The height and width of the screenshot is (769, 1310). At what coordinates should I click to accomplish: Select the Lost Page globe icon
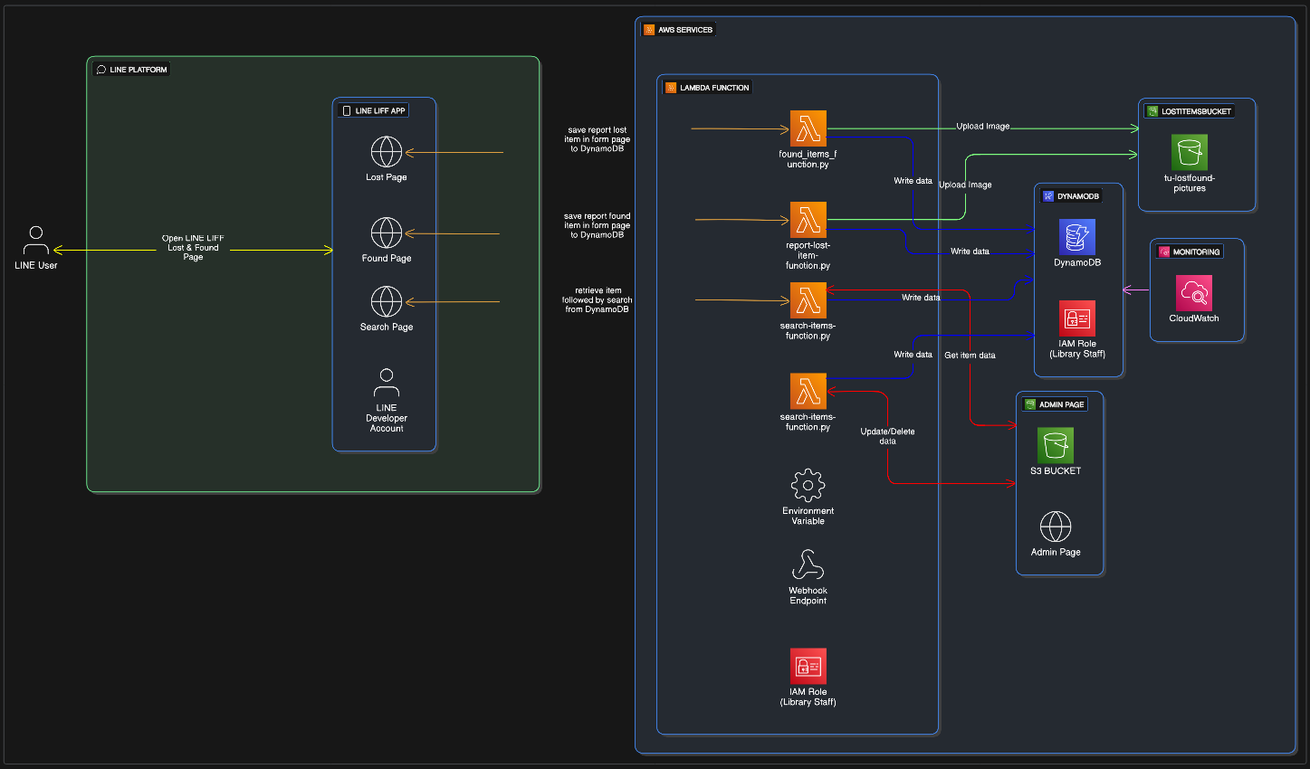(x=387, y=152)
